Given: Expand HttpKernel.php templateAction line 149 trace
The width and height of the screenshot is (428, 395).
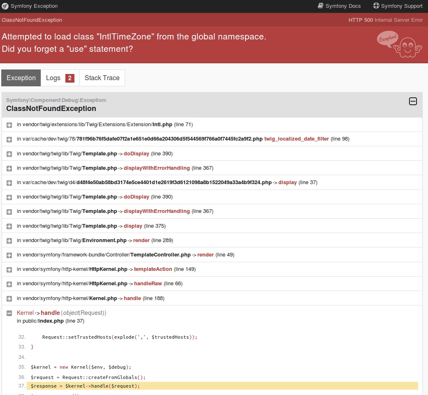Looking at the screenshot, I should (x=9, y=270).
